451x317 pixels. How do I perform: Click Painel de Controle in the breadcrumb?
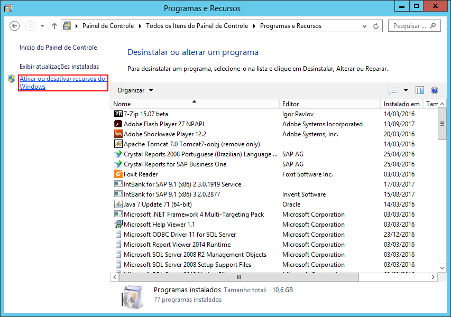click(x=108, y=26)
